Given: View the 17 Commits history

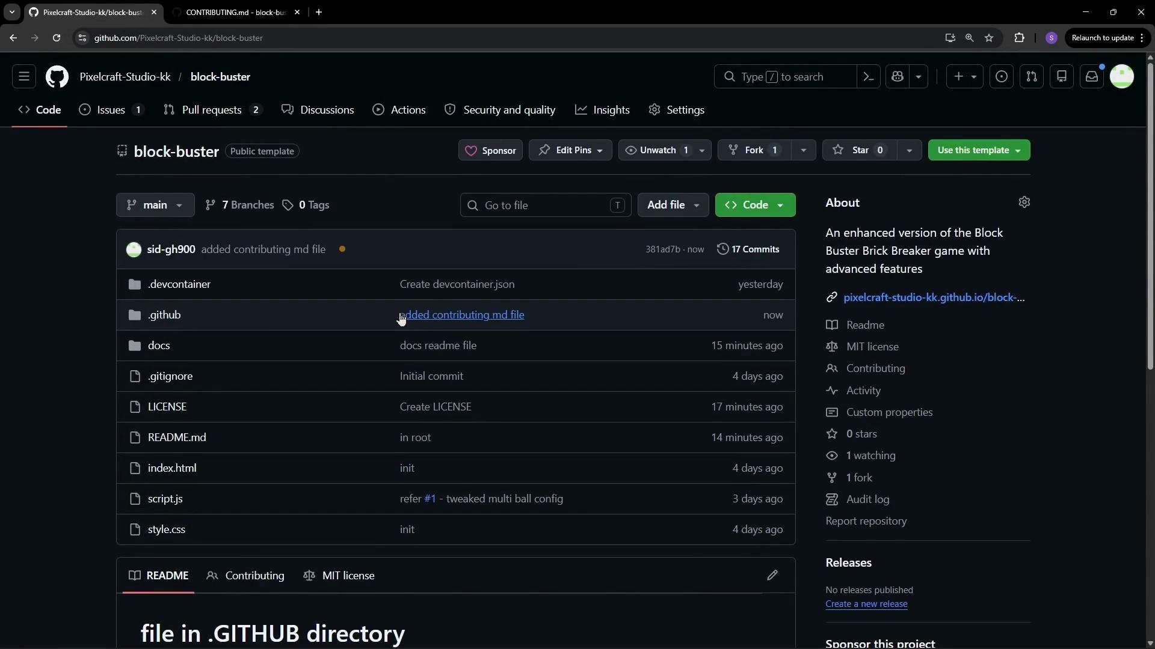Looking at the screenshot, I should [748, 249].
